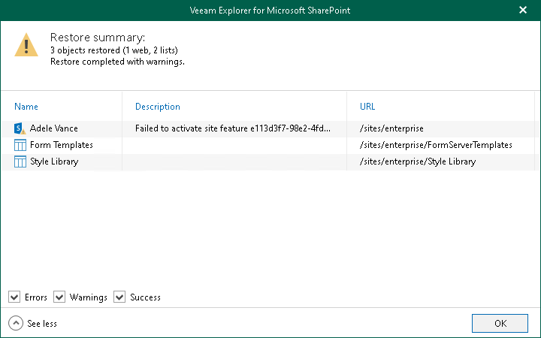541x338 pixels.
Task: Close the Veeam Explorer dialog window
Action: tap(523, 11)
